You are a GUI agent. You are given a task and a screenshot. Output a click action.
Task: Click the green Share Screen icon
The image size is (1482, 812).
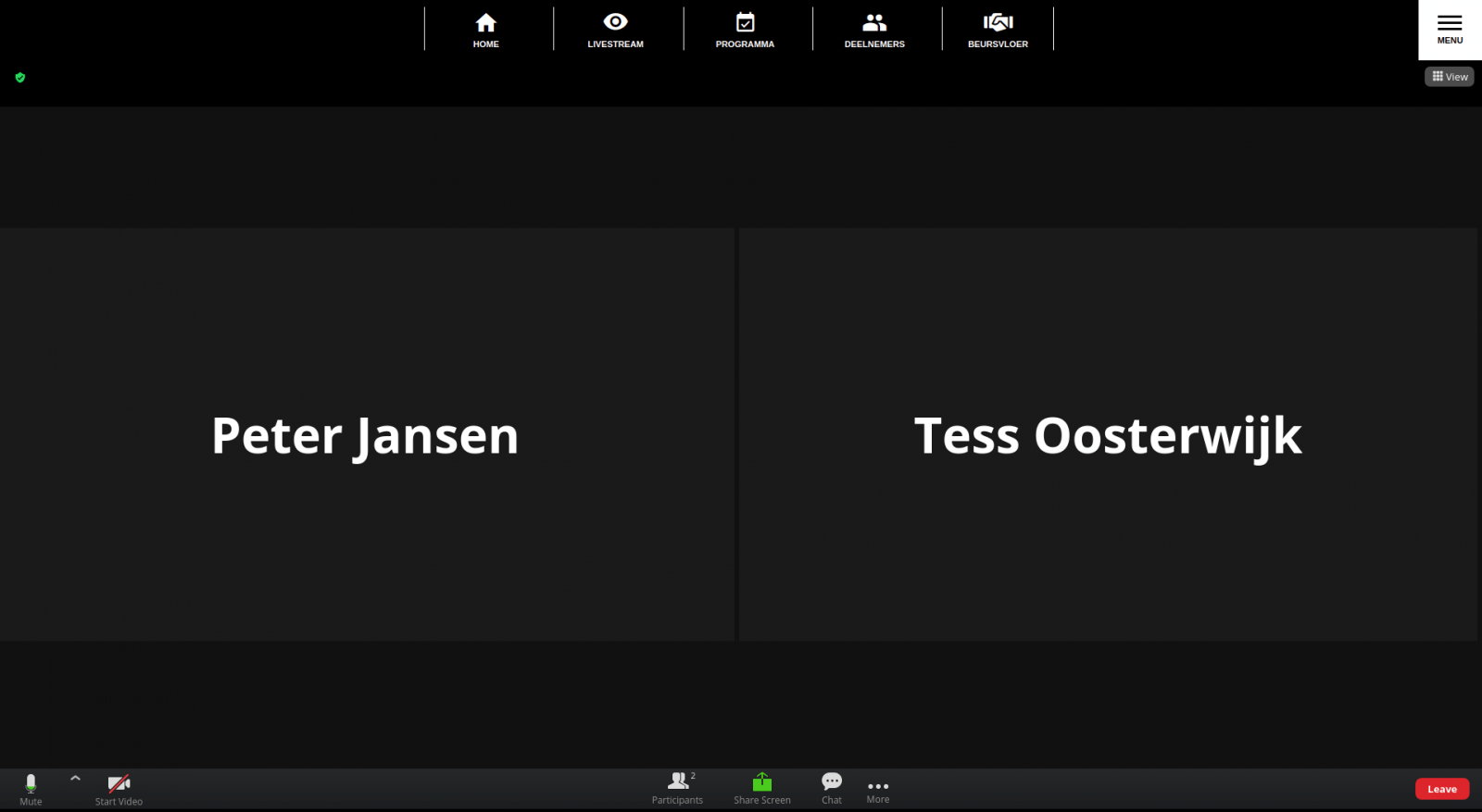(762, 782)
